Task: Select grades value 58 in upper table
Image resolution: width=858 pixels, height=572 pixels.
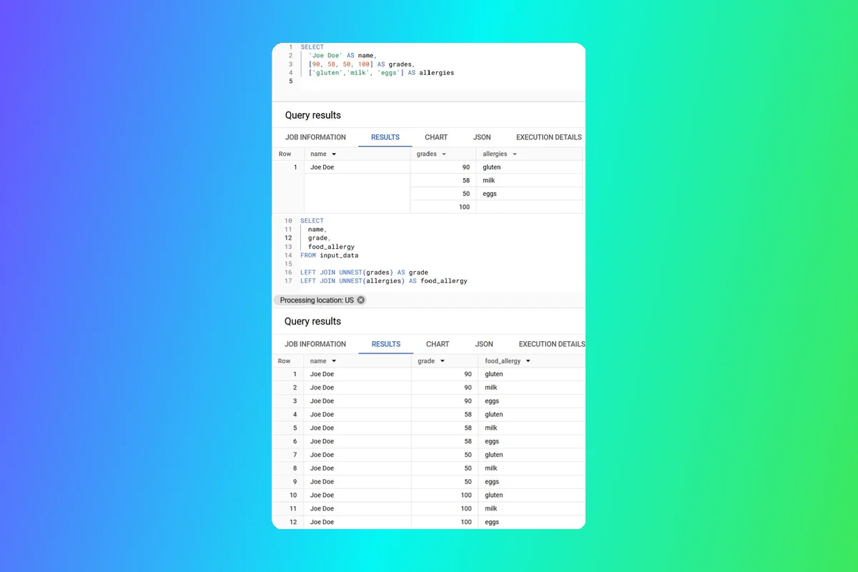Action: (443, 181)
